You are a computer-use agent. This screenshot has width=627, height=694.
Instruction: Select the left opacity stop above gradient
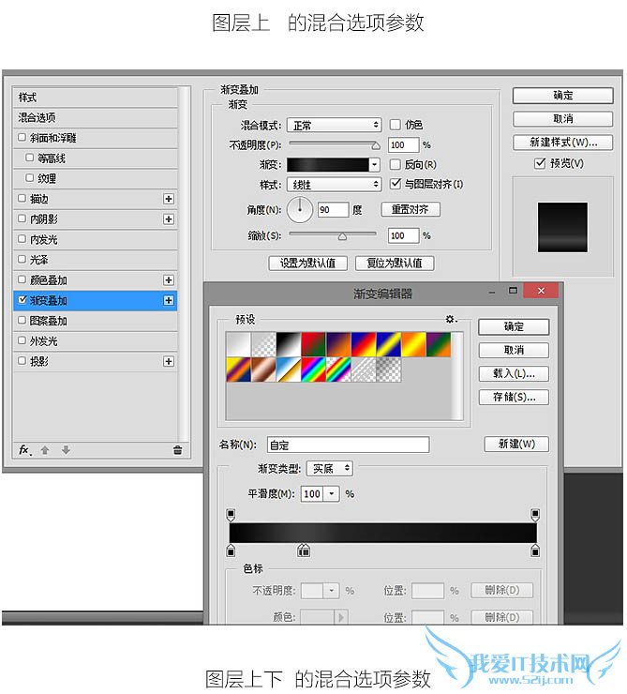[231, 515]
